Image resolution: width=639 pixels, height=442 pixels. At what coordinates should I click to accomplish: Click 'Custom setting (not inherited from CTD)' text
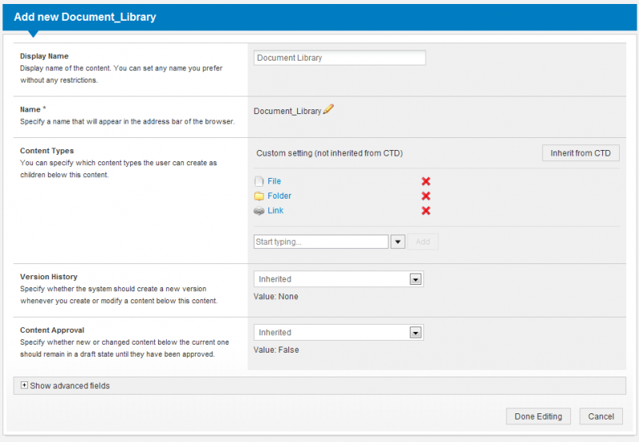click(x=330, y=153)
